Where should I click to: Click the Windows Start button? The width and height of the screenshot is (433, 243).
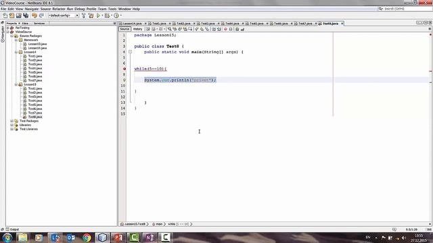[7, 238]
